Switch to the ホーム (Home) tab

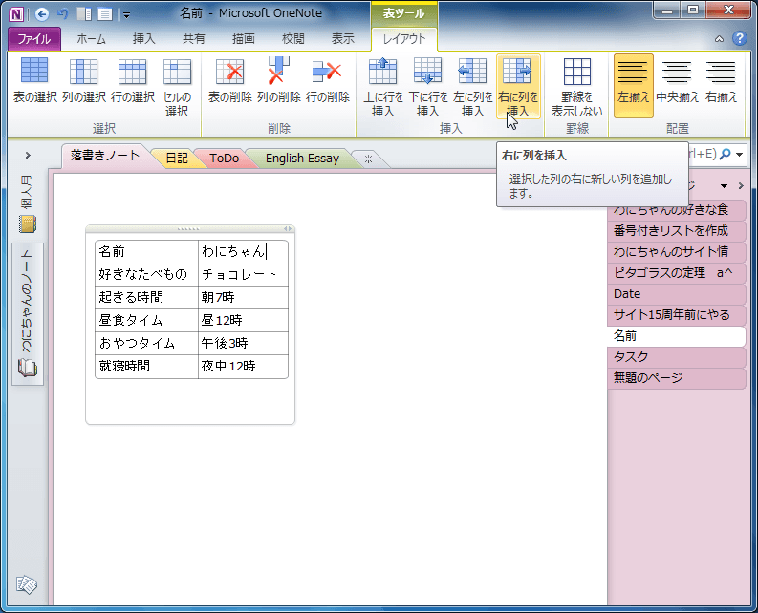(91, 38)
